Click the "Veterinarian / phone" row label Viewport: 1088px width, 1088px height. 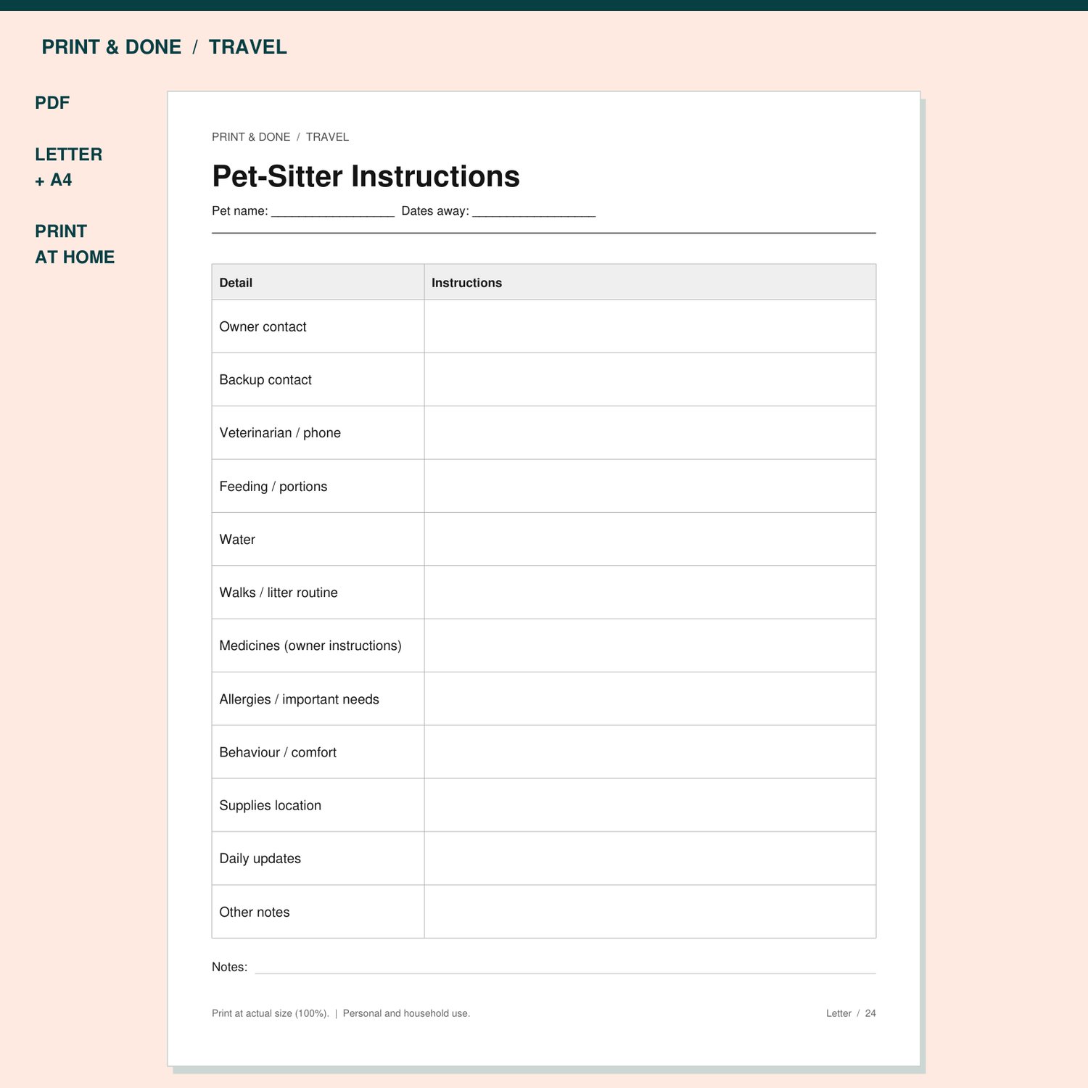[280, 433]
